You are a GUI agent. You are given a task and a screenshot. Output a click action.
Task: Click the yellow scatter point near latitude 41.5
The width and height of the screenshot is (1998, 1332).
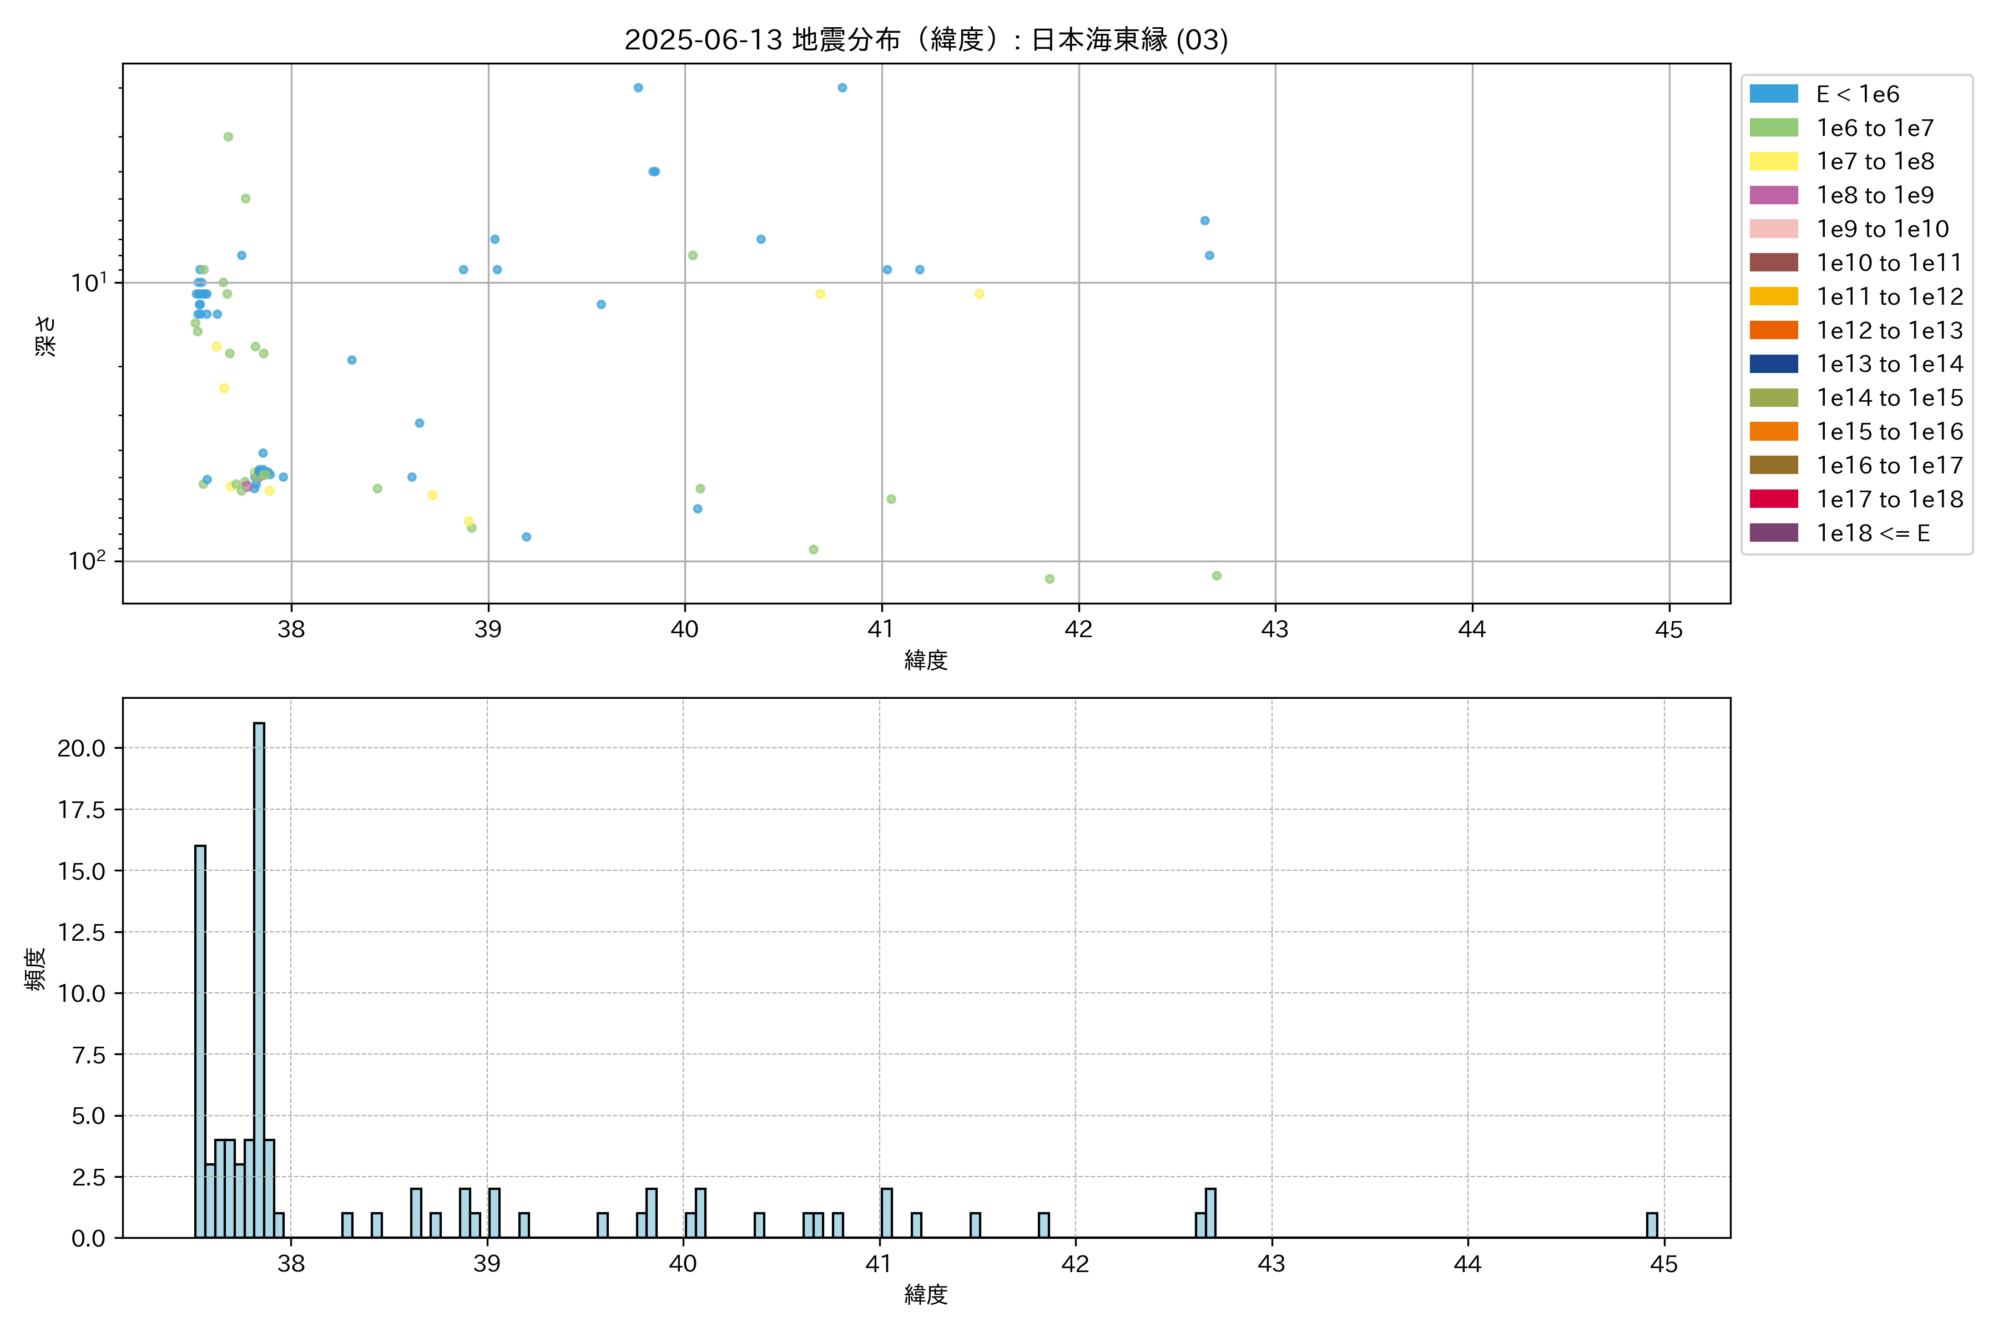tap(978, 294)
